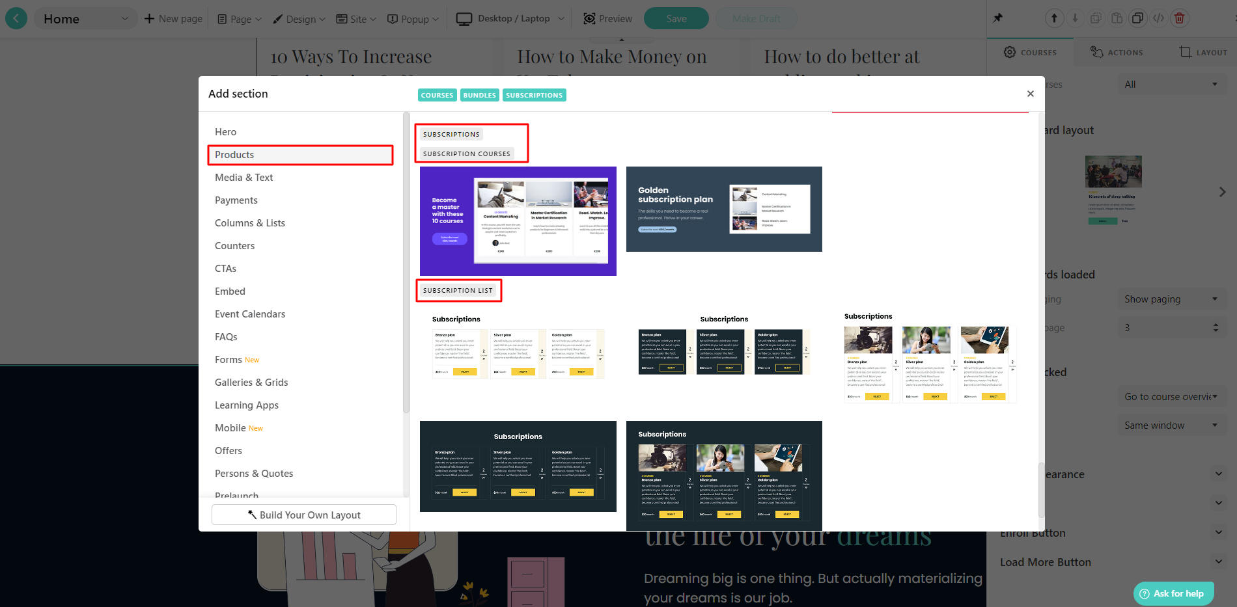
Task: Open the Same window dropdown
Action: [x=1171, y=425]
